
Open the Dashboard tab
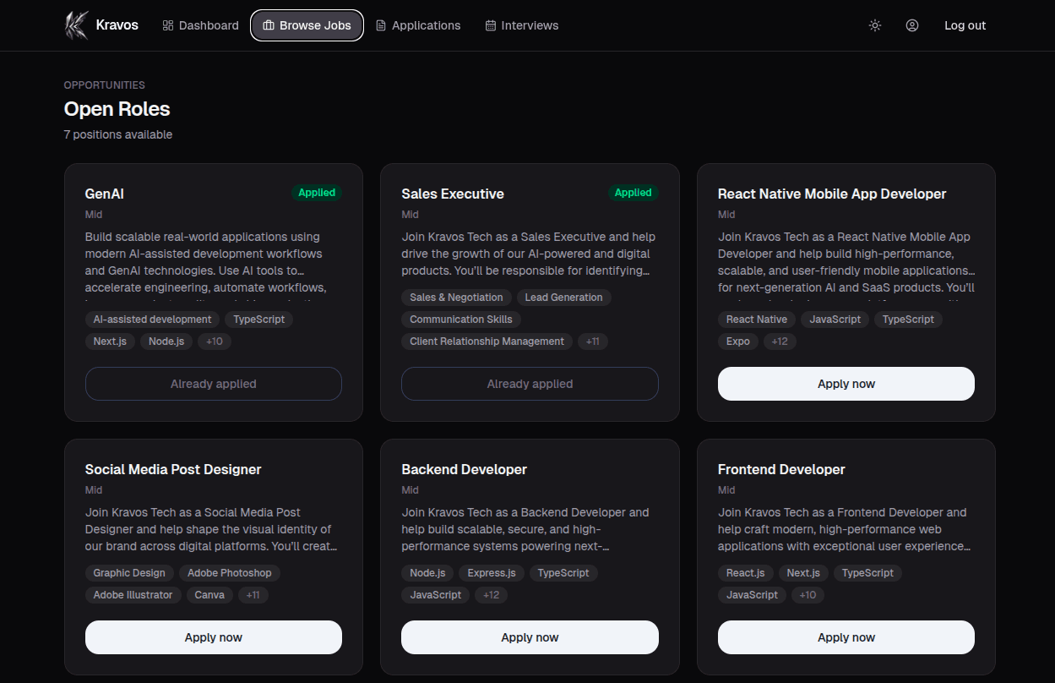200,25
